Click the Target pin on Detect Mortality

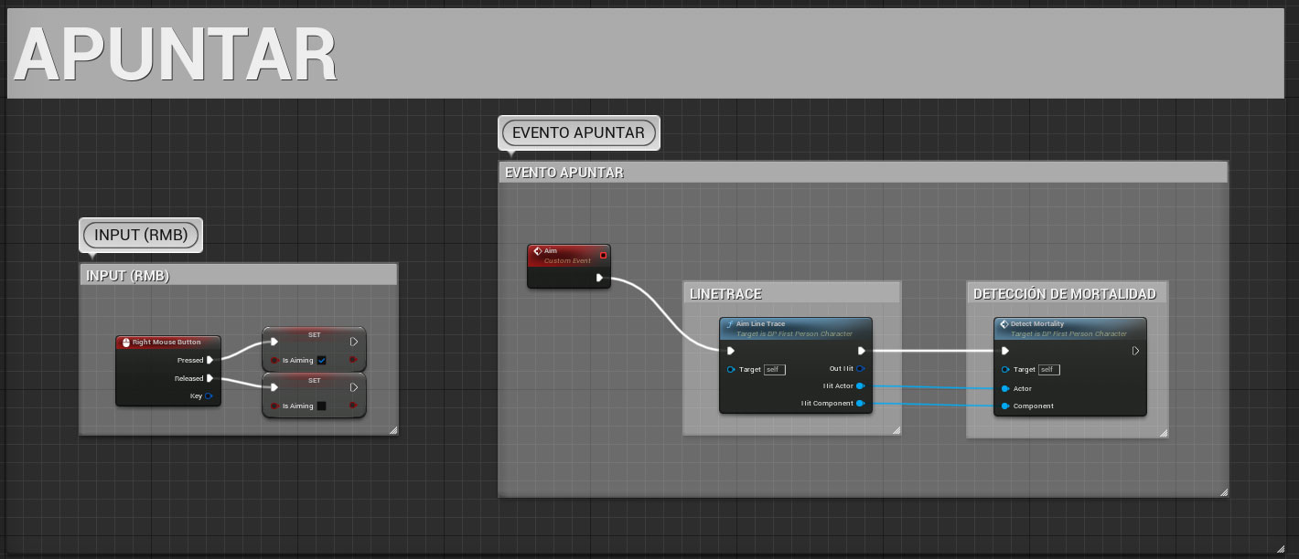[x=1005, y=369]
